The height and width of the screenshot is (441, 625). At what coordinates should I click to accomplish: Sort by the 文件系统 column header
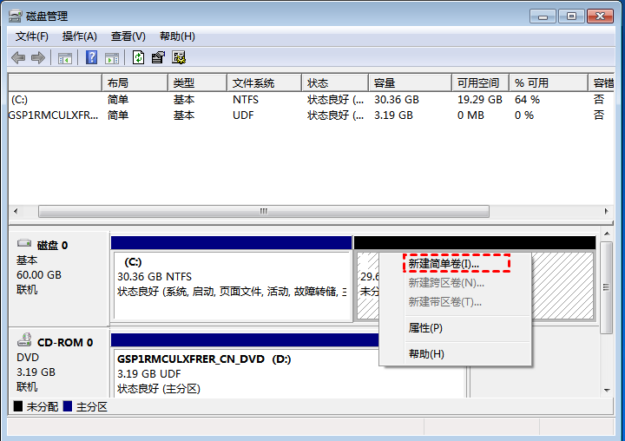click(x=264, y=83)
